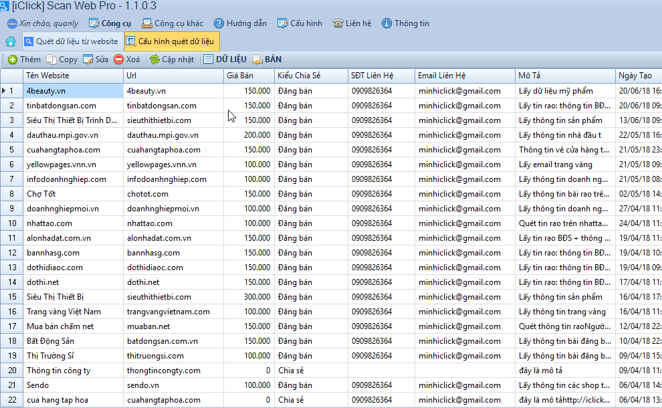The height and width of the screenshot is (408, 662).
Task: Sort by SĐT Liên Hệ column header
Action: 381,76
